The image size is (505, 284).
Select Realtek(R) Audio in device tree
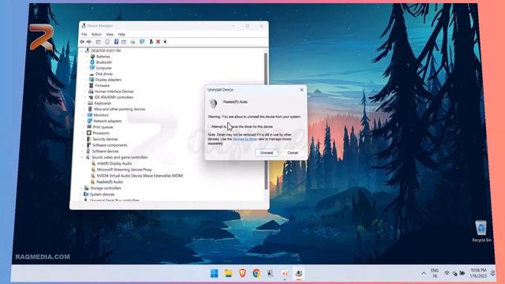pos(110,182)
